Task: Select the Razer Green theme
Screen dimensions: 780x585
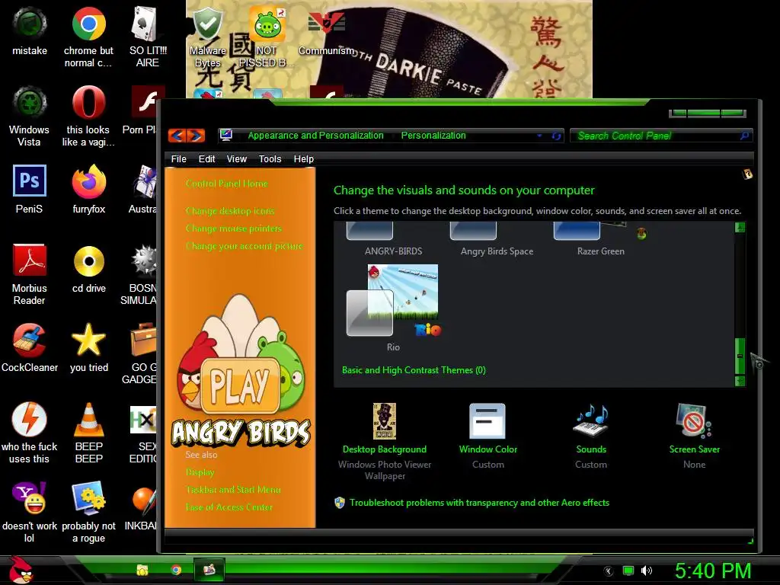Action: (600, 240)
